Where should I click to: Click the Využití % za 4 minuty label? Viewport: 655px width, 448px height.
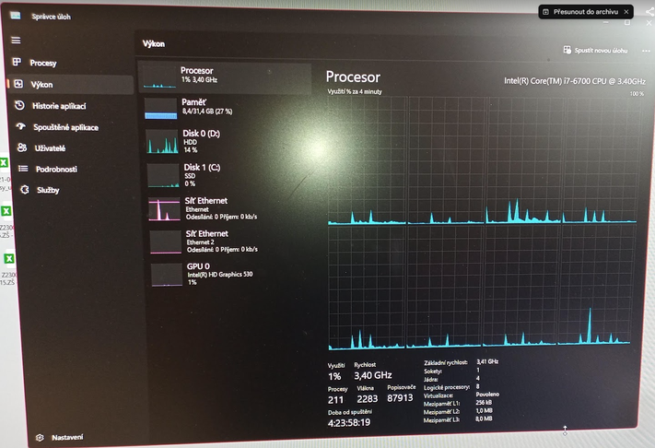355,91
